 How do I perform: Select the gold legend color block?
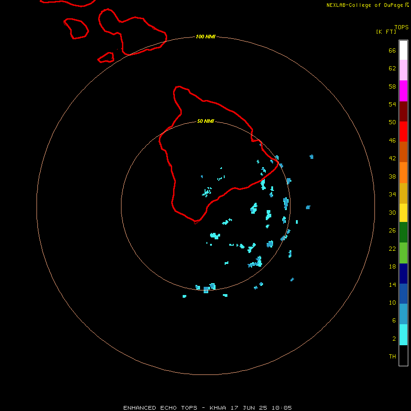coord(403,193)
